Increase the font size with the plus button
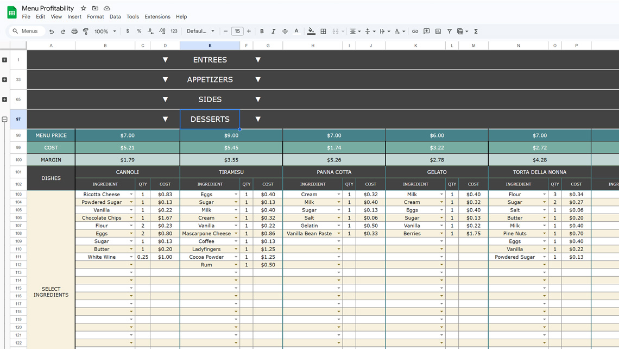 (x=249, y=31)
